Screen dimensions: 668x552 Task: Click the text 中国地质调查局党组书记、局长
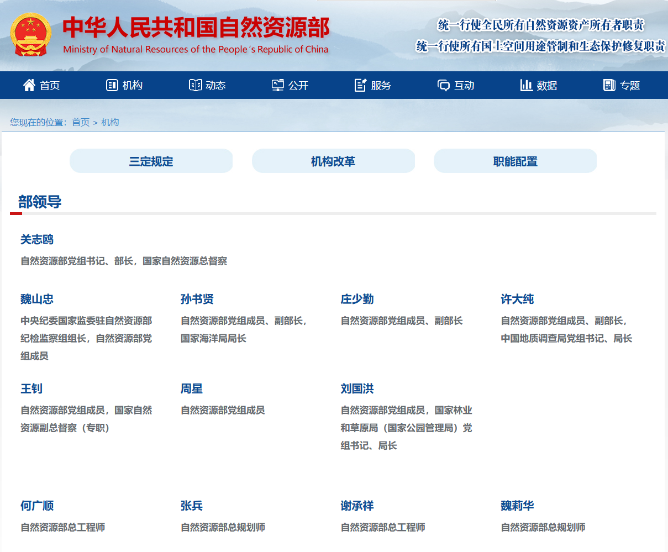566,338
